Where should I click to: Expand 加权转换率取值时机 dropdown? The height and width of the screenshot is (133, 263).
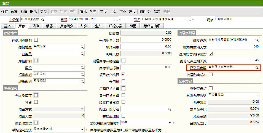pos(170,123)
